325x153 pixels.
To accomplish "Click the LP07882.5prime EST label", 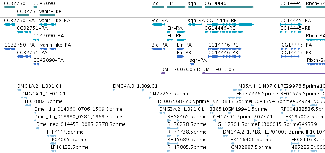I will (44, 101).
